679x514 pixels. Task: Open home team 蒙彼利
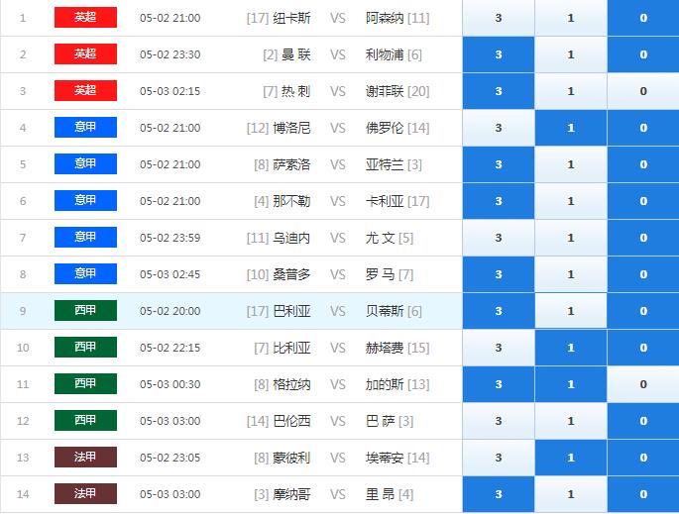pos(291,458)
